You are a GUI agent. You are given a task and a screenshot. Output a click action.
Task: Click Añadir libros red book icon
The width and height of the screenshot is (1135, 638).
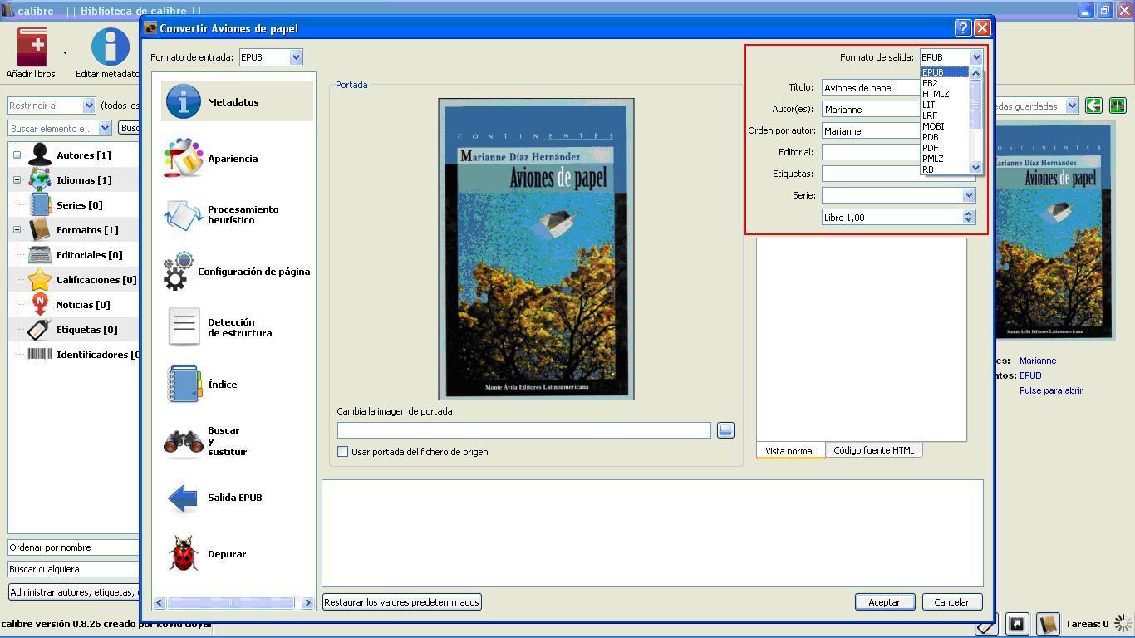pos(32,46)
